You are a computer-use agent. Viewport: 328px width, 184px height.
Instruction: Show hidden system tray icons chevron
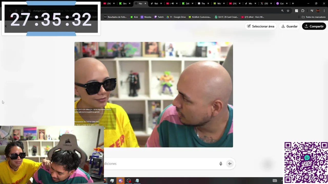coord(282,181)
